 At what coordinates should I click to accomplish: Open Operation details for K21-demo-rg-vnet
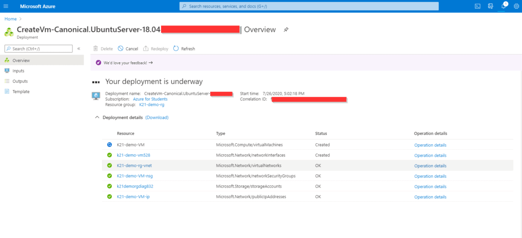430,166
